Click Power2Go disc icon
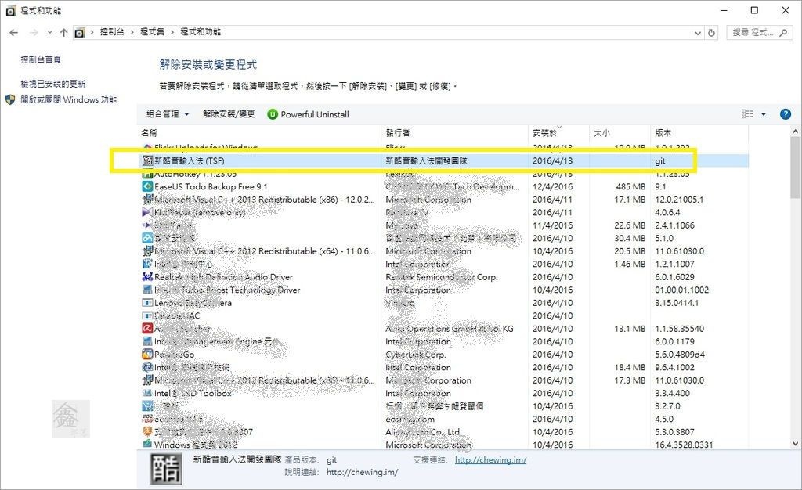802x490 pixels. tap(147, 354)
